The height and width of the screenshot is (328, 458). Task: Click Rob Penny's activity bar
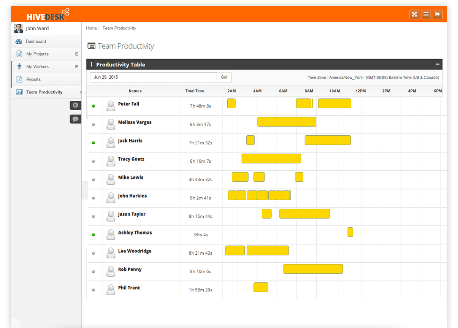tap(313, 269)
